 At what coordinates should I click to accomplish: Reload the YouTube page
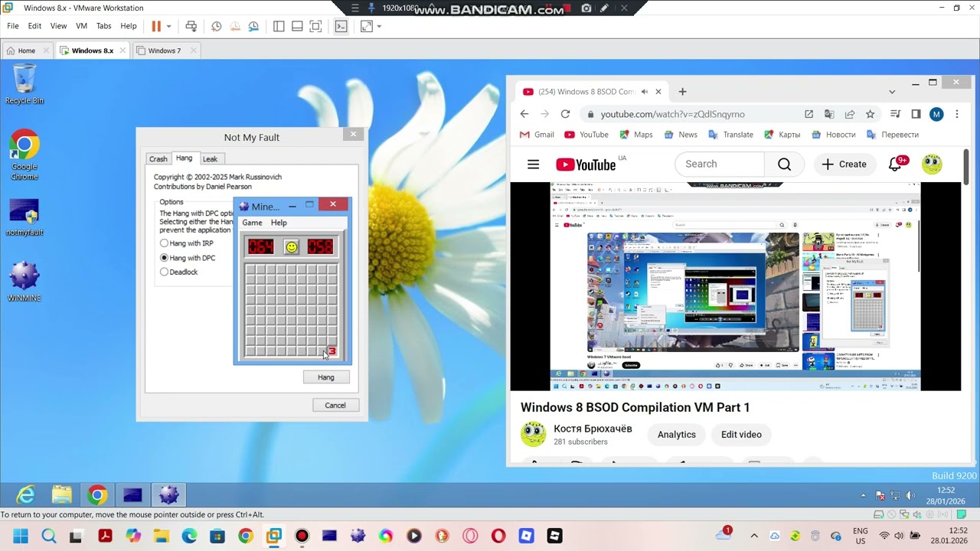click(x=565, y=114)
